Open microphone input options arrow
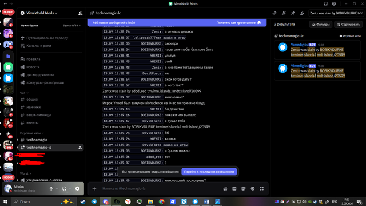The width and height of the screenshot is (366, 206). pyautogui.click(x=57, y=188)
